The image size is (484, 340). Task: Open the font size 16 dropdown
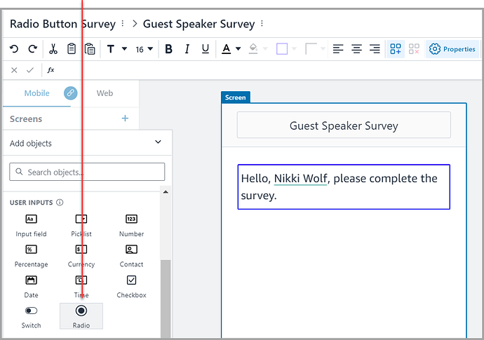(x=144, y=49)
